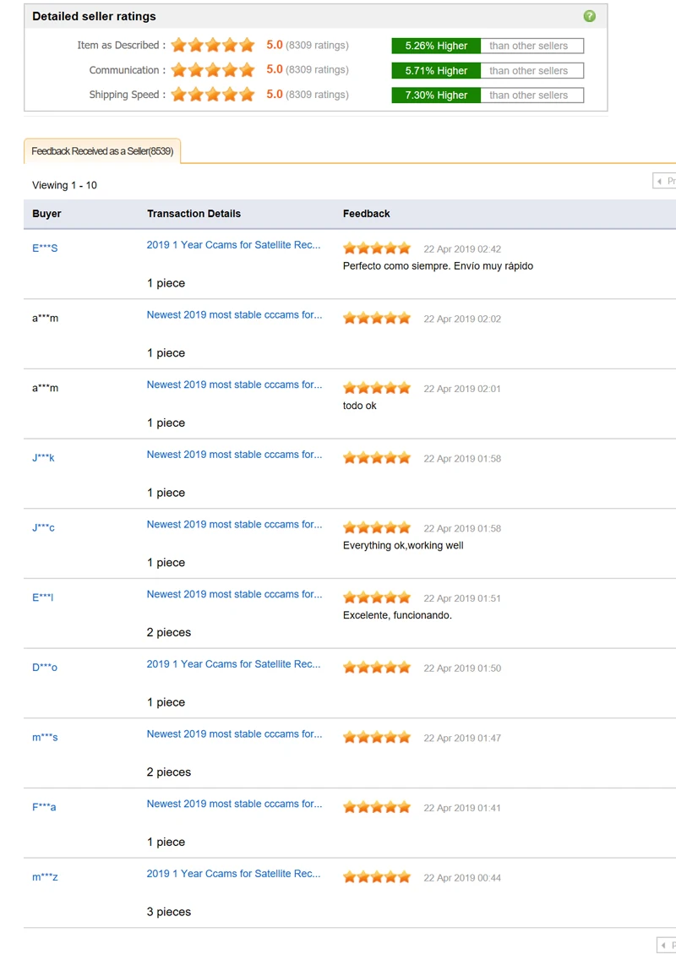Viewport: 676px width, 971px height.
Task: Open the transaction link in J***k's row
Action: point(234,455)
